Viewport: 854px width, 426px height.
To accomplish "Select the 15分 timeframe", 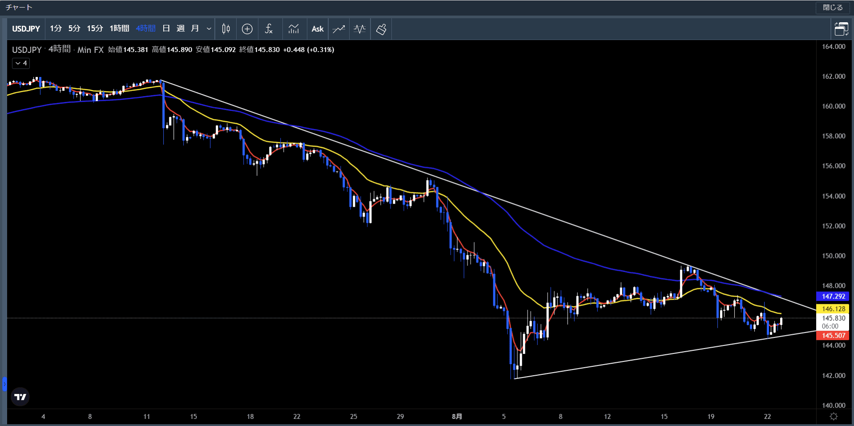I will 95,28.
